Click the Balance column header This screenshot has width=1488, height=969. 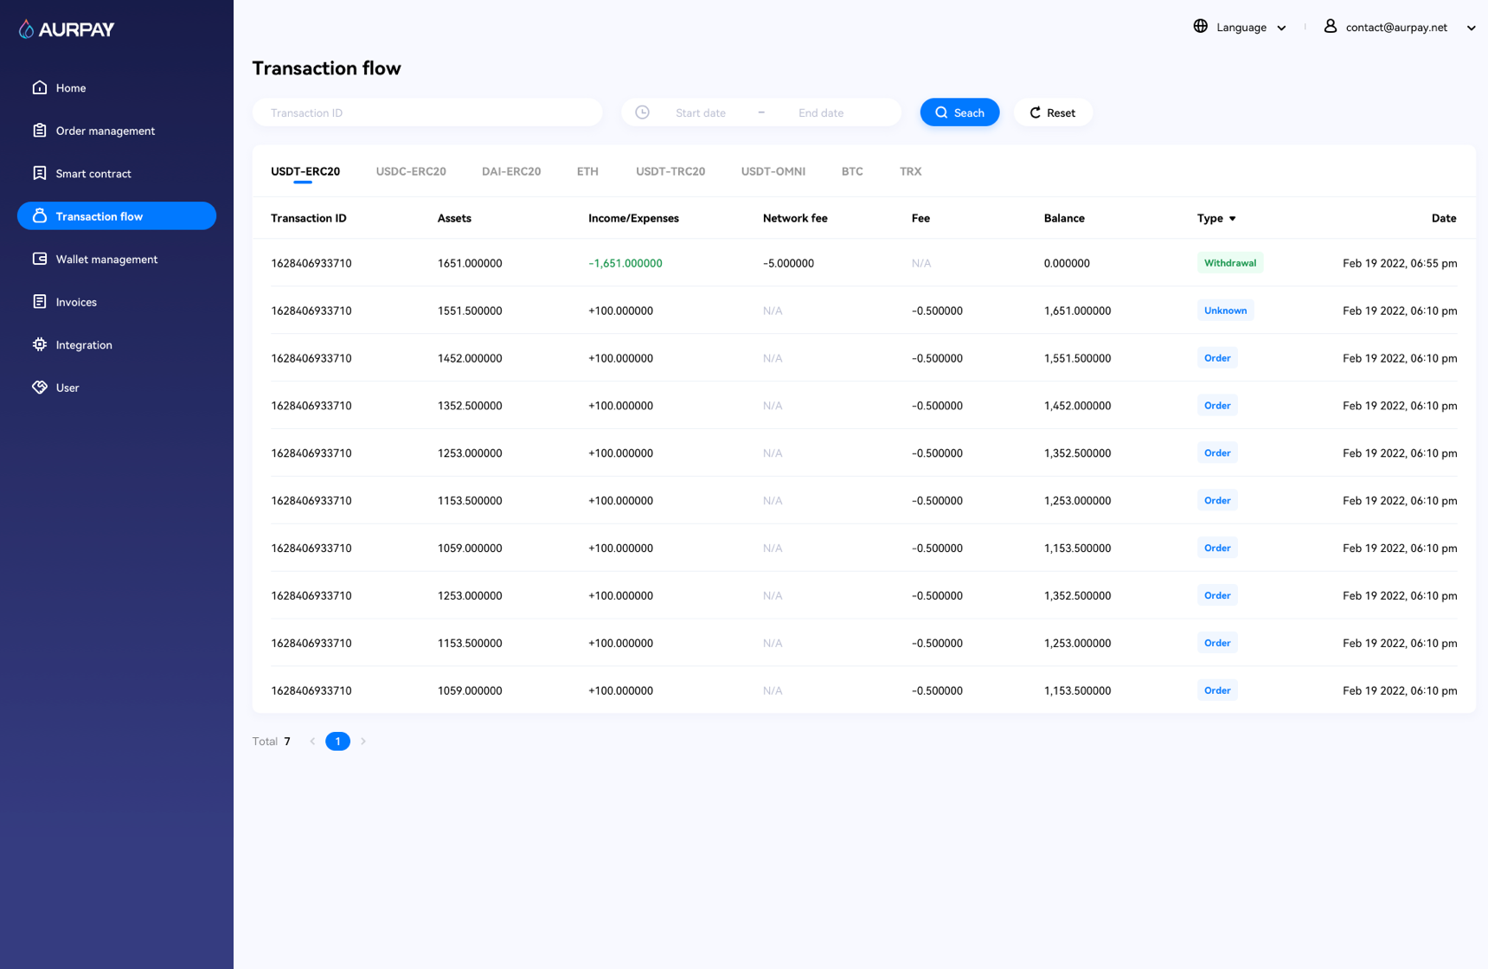[1064, 218]
